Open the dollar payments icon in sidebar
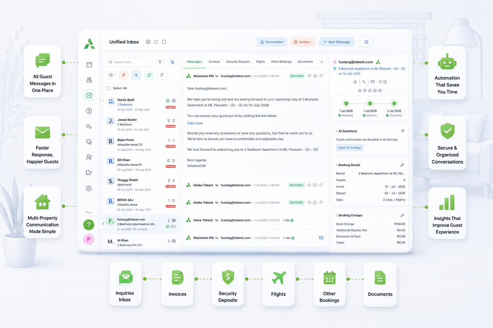 (x=89, y=111)
